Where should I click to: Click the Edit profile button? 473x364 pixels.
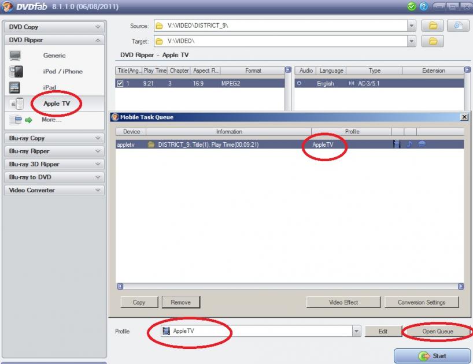coord(383,332)
